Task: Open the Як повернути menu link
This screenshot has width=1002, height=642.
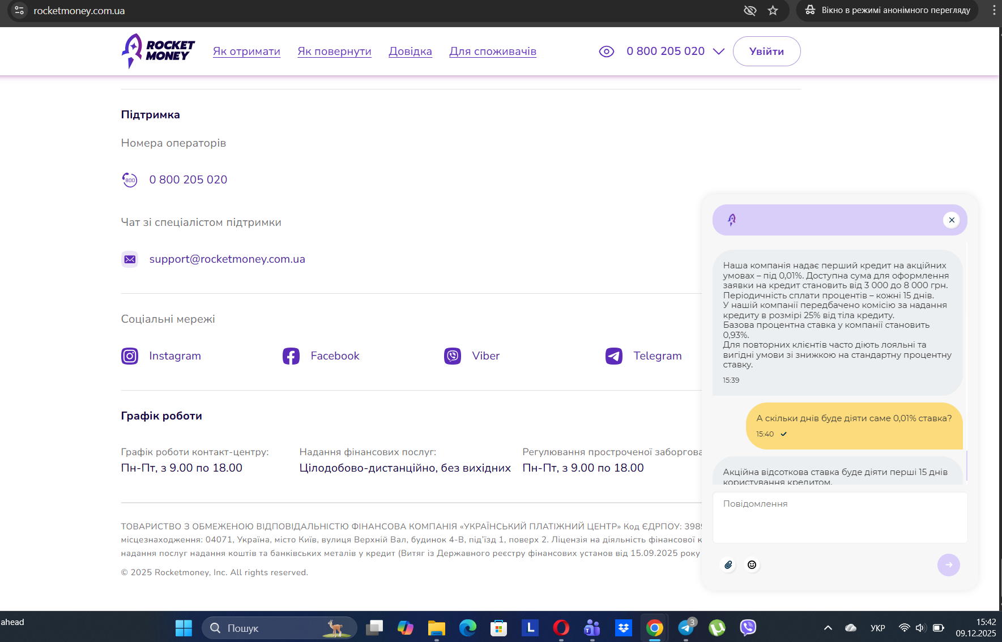Action: click(x=334, y=52)
